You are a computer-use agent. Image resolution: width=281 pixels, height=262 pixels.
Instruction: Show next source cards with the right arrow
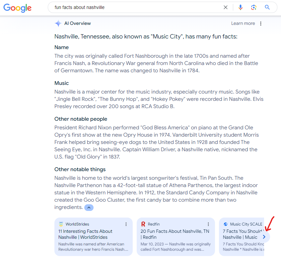click(264, 237)
